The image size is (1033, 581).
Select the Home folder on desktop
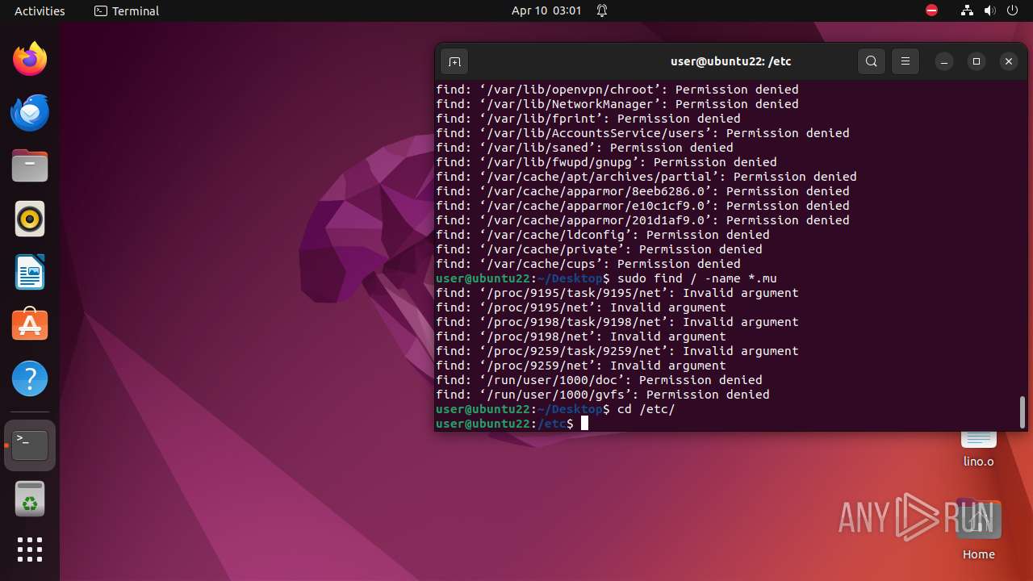(x=979, y=530)
